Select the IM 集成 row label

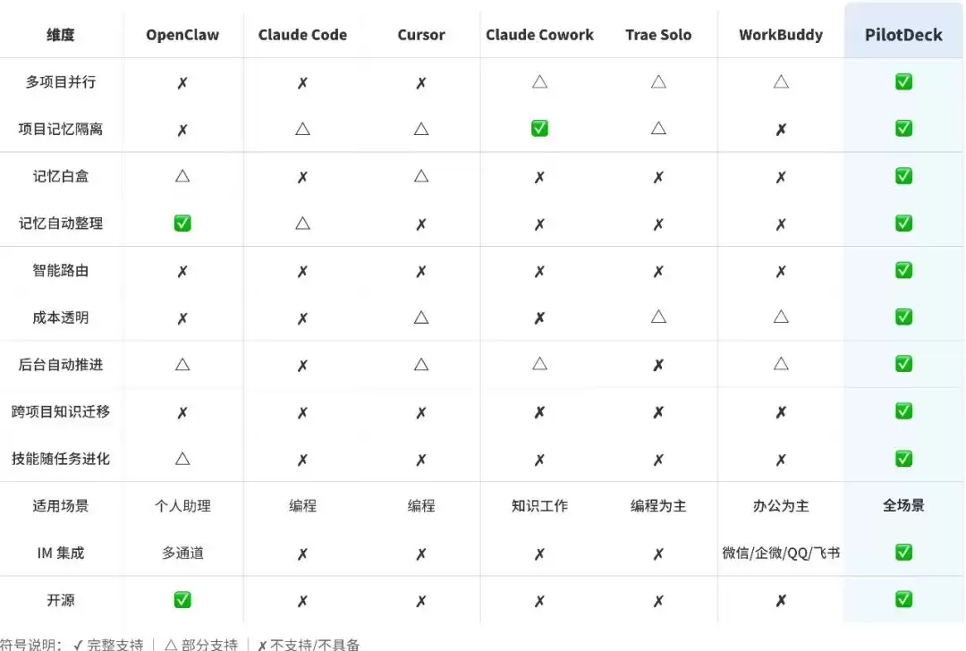61,553
